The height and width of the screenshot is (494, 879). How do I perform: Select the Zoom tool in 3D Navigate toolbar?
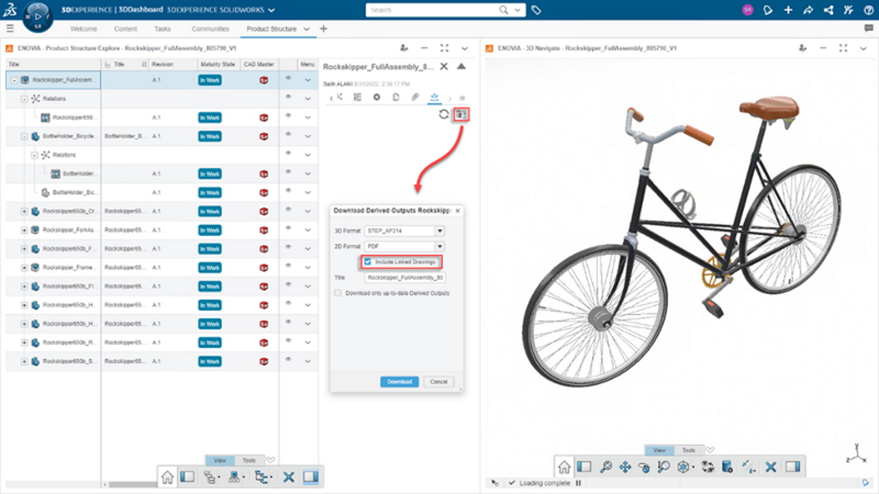point(605,467)
